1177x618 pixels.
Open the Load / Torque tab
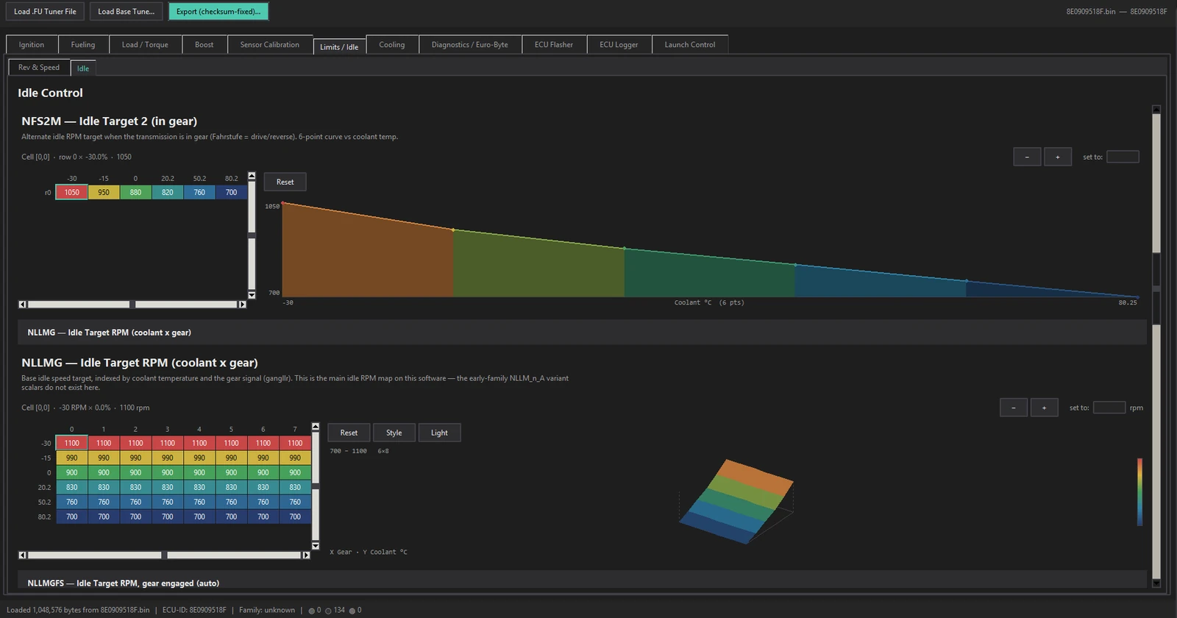click(145, 45)
